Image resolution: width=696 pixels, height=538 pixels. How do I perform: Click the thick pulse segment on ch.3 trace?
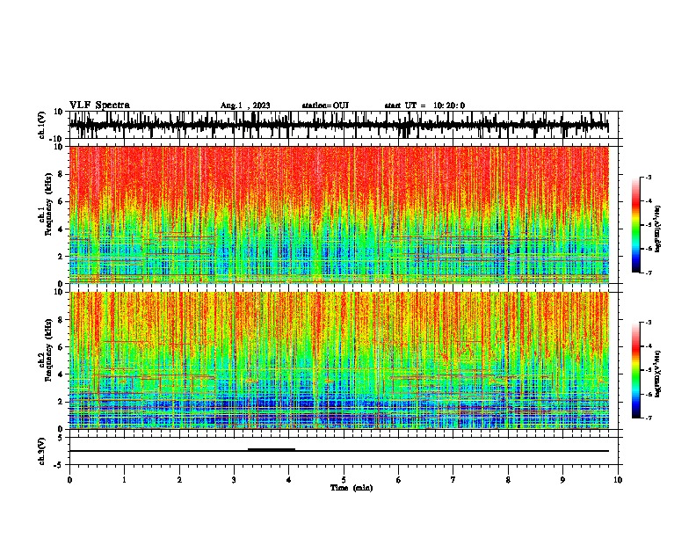[272, 450]
